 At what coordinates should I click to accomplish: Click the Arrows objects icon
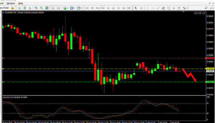(184, 8)
